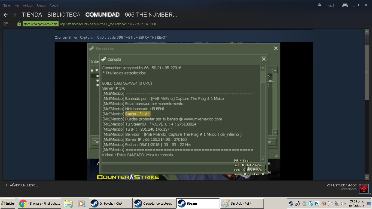
Task: Launch Big Picture mode controller icon
Action: (345, 5)
